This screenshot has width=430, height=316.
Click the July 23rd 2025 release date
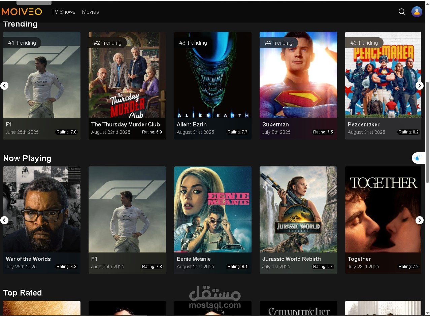tap(363, 267)
